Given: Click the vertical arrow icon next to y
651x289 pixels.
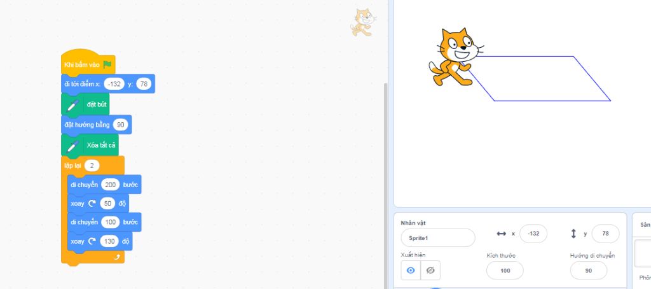Looking at the screenshot, I should (574, 234).
